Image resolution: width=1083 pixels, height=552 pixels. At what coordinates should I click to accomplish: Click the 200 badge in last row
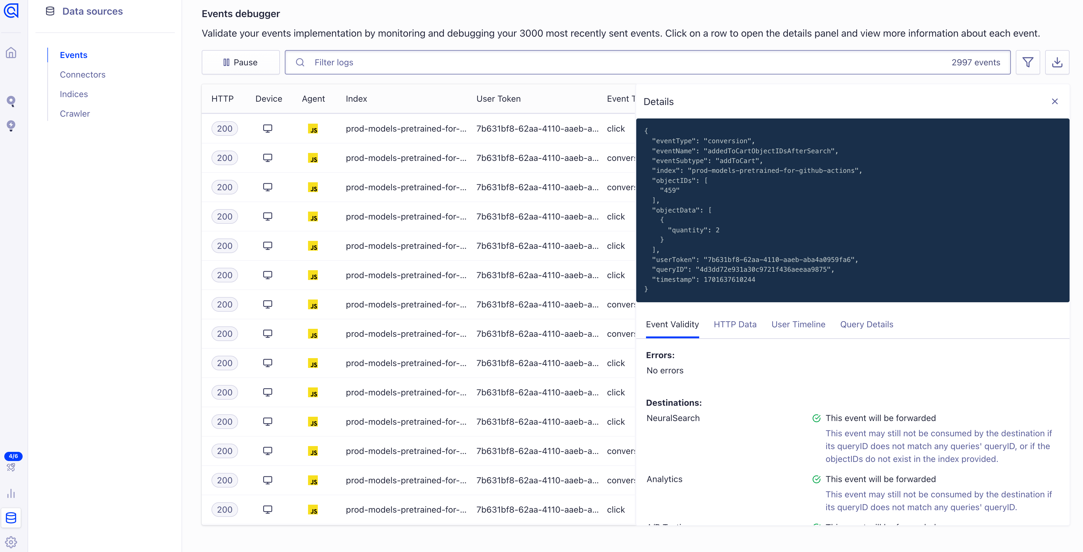pos(225,510)
